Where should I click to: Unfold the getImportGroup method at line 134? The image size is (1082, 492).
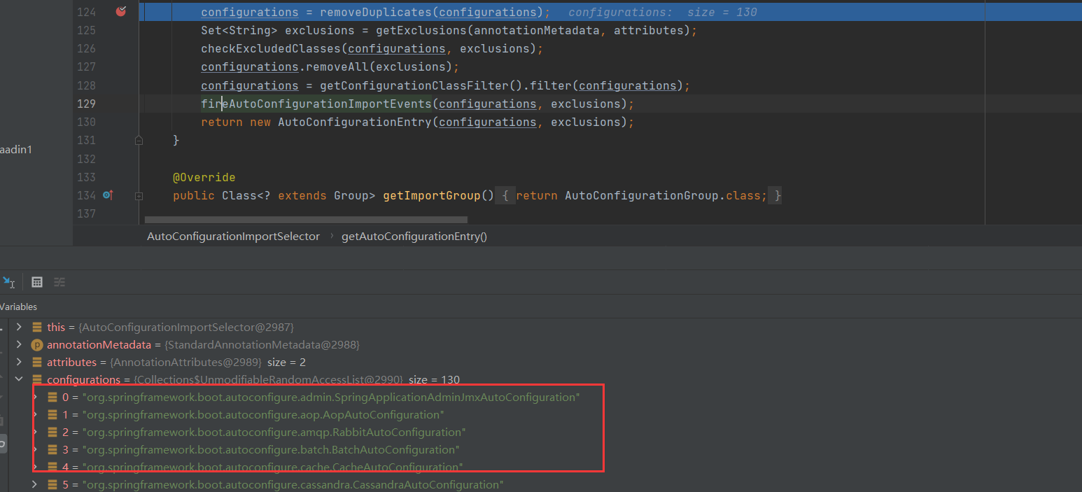click(139, 196)
